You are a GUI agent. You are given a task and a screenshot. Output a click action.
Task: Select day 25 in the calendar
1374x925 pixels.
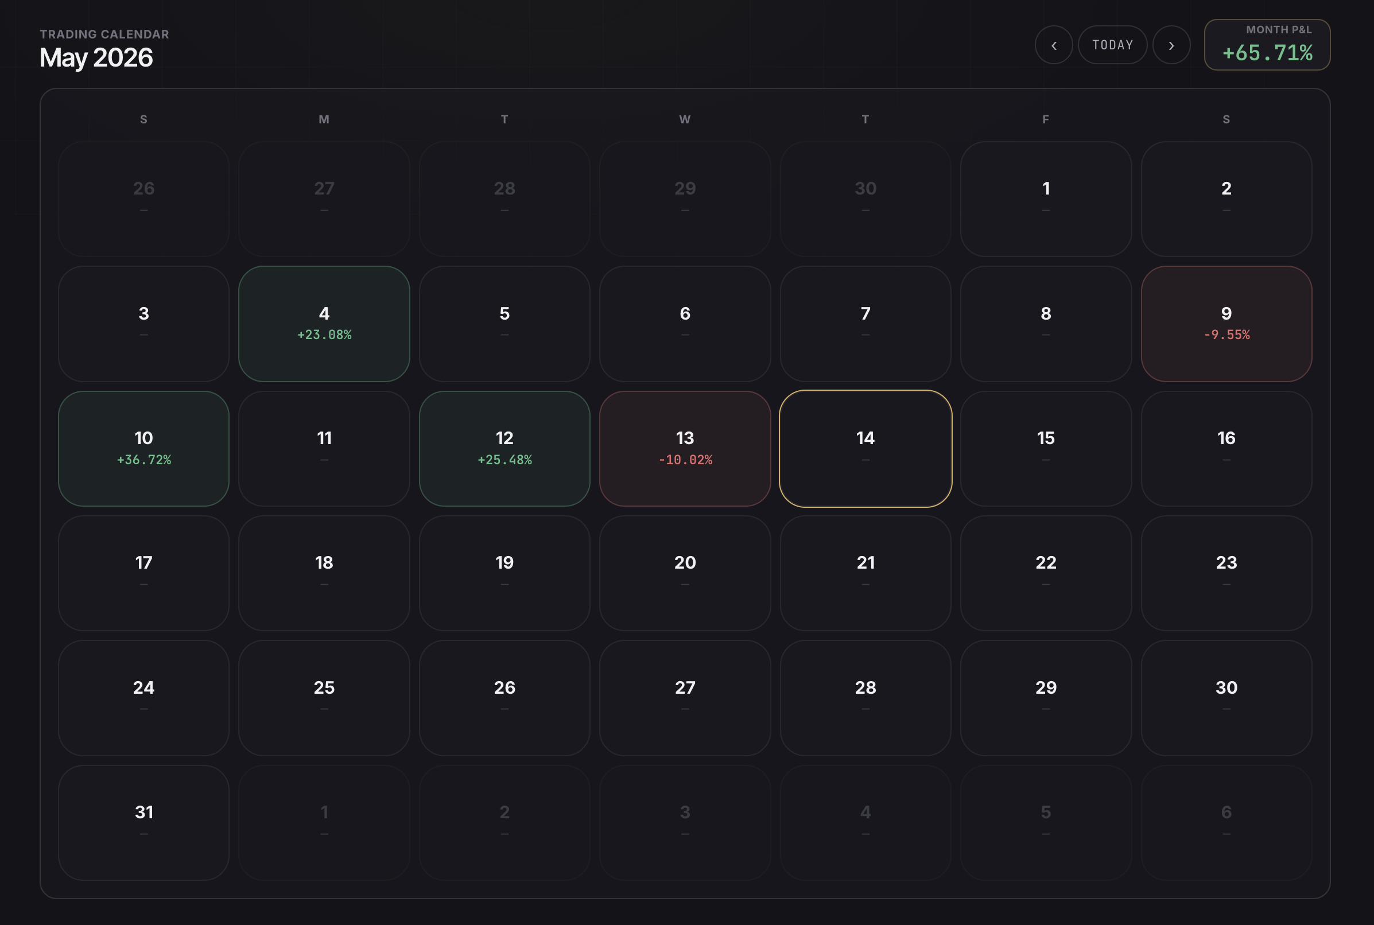(324, 698)
